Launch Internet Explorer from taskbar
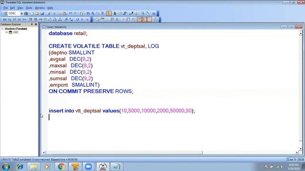305x171 pixels. pyautogui.click(x=20, y=167)
